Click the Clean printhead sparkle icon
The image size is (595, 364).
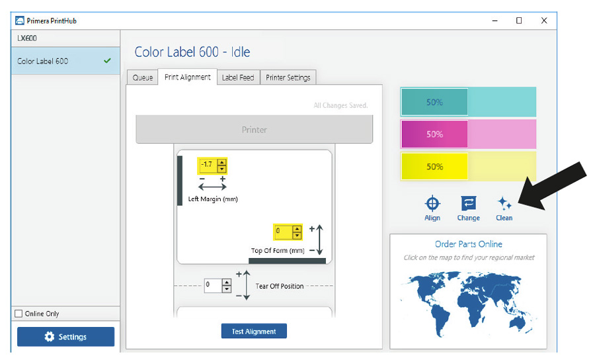504,203
